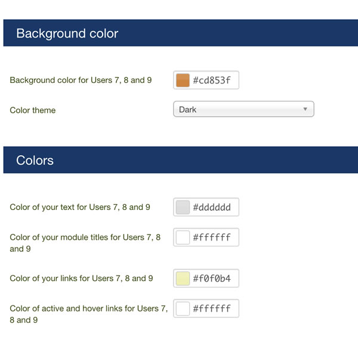Click 'Background color for Users 7, 8 and 9' label
The image size is (358, 355).
point(81,81)
